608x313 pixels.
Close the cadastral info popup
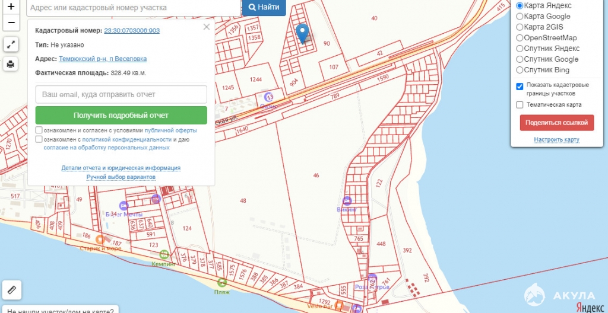206,27
